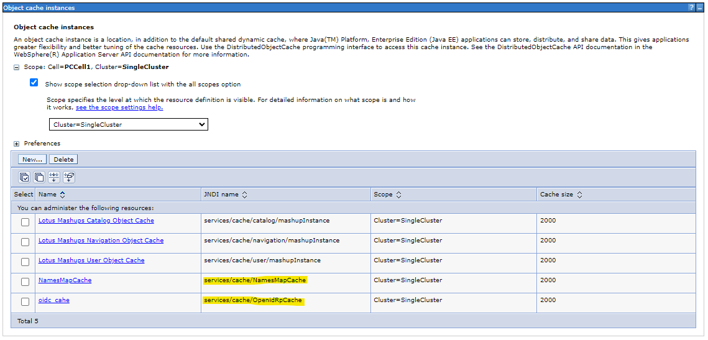This screenshot has width=708, height=340.
Task: Click services/cache/catalog/mashupInstance text
Action: coord(267,220)
